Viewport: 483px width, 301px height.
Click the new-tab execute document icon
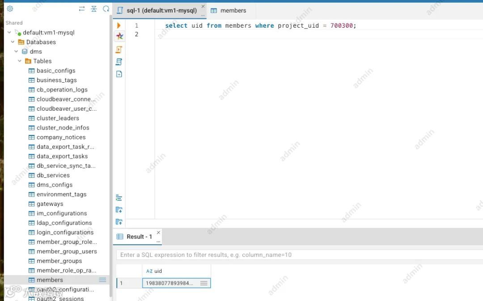point(119,74)
